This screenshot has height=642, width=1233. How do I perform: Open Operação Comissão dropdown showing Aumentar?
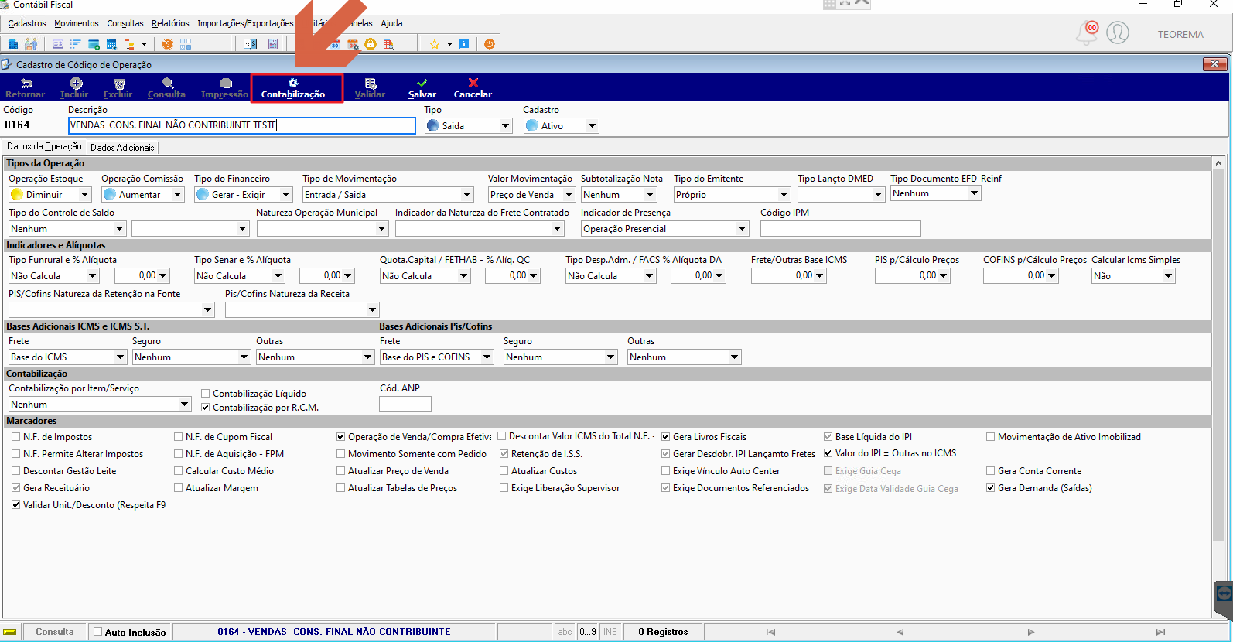coord(143,195)
